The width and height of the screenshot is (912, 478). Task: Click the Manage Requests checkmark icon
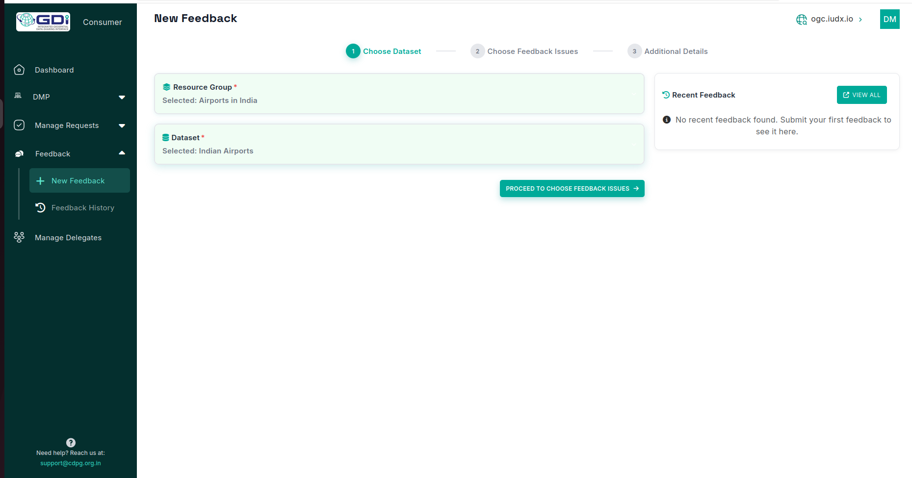pos(19,125)
